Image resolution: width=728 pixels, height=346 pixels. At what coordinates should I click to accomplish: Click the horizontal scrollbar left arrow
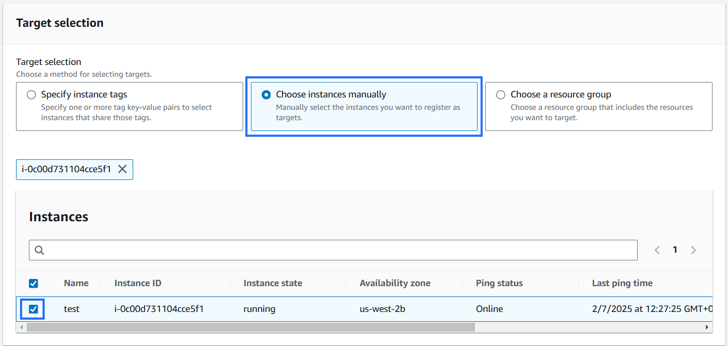click(22, 327)
